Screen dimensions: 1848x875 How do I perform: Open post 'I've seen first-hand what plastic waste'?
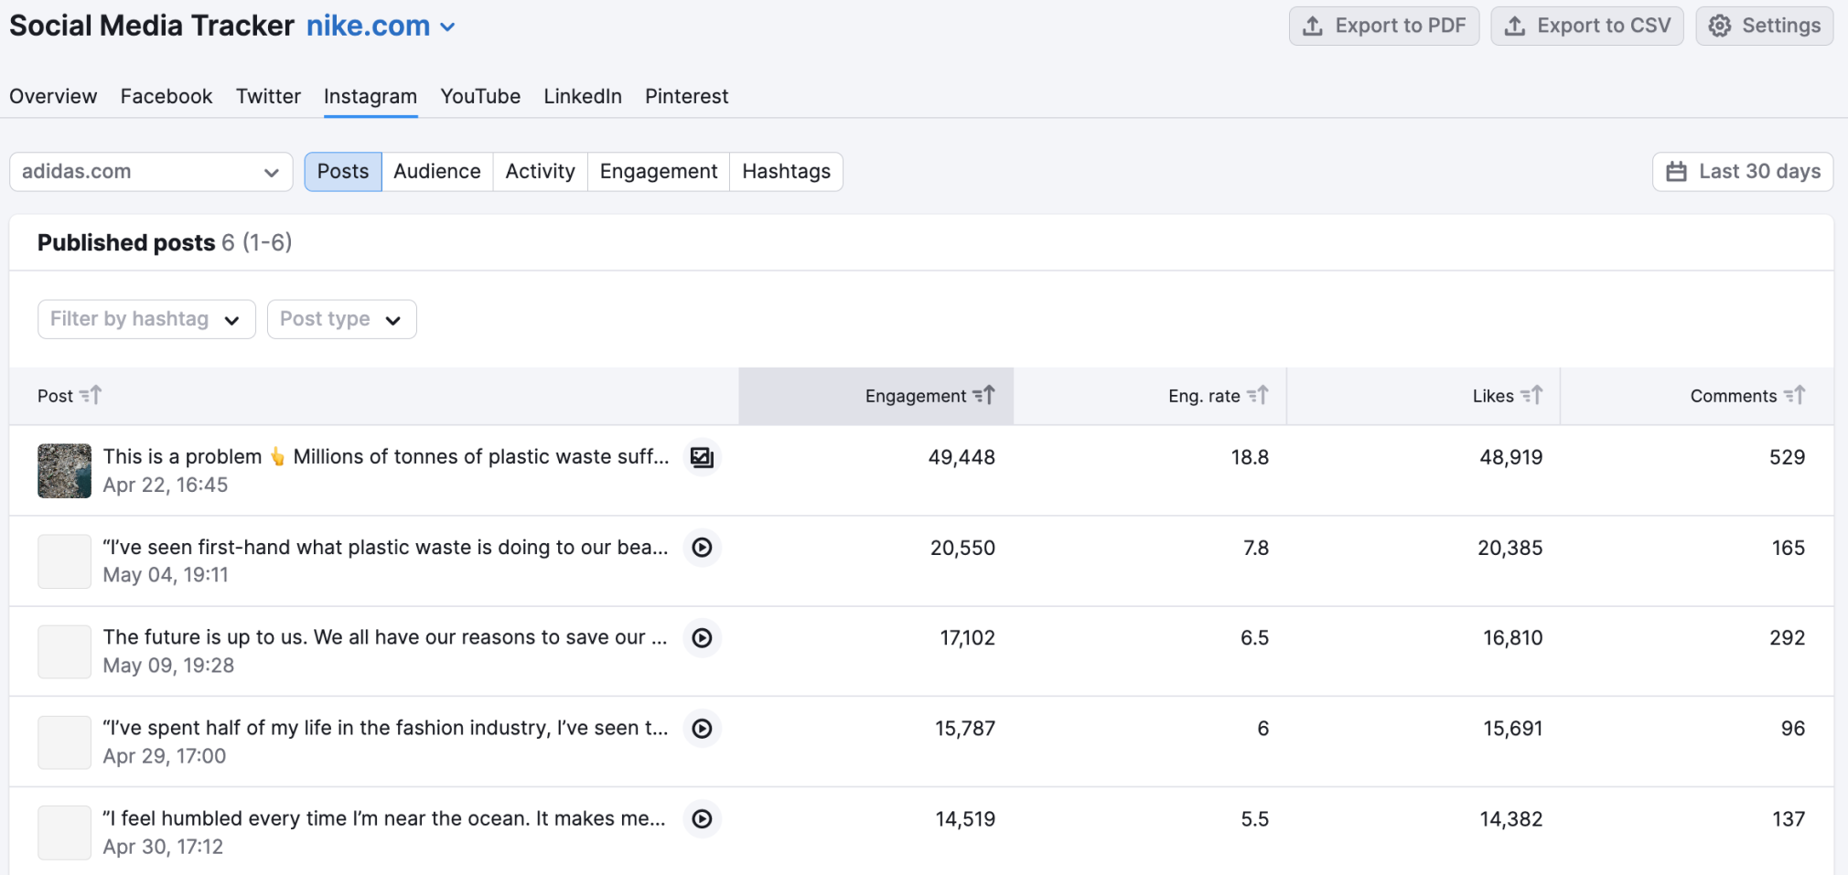tap(386, 548)
